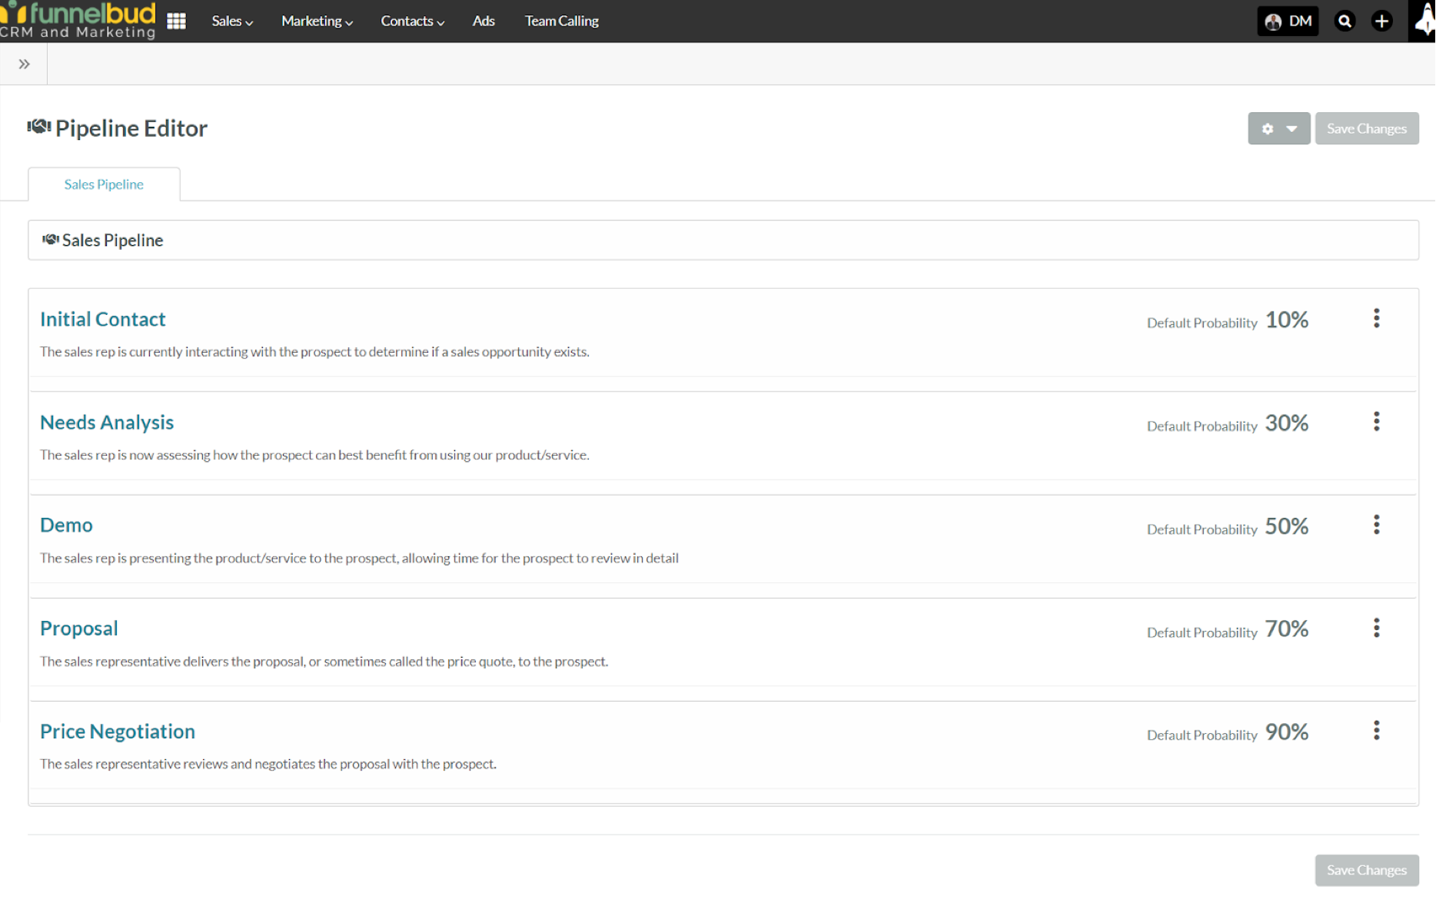Click the Initial Contact description text
The height and width of the screenshot is (899, 1436).
tap(314, 352)
